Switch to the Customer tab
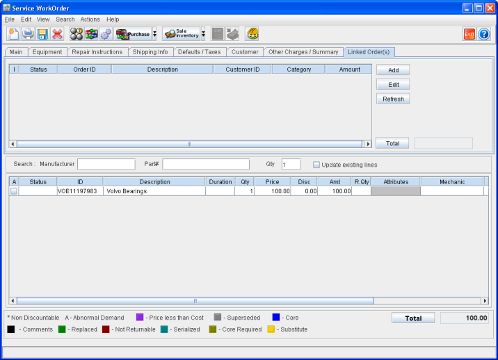The image size is (498, 360). pyautogui.click(x=245, y=52)
